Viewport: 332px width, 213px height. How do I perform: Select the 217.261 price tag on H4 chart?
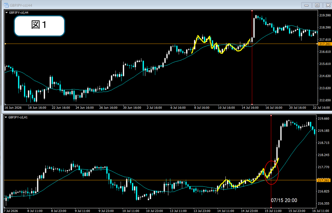(x=325, y=44)
